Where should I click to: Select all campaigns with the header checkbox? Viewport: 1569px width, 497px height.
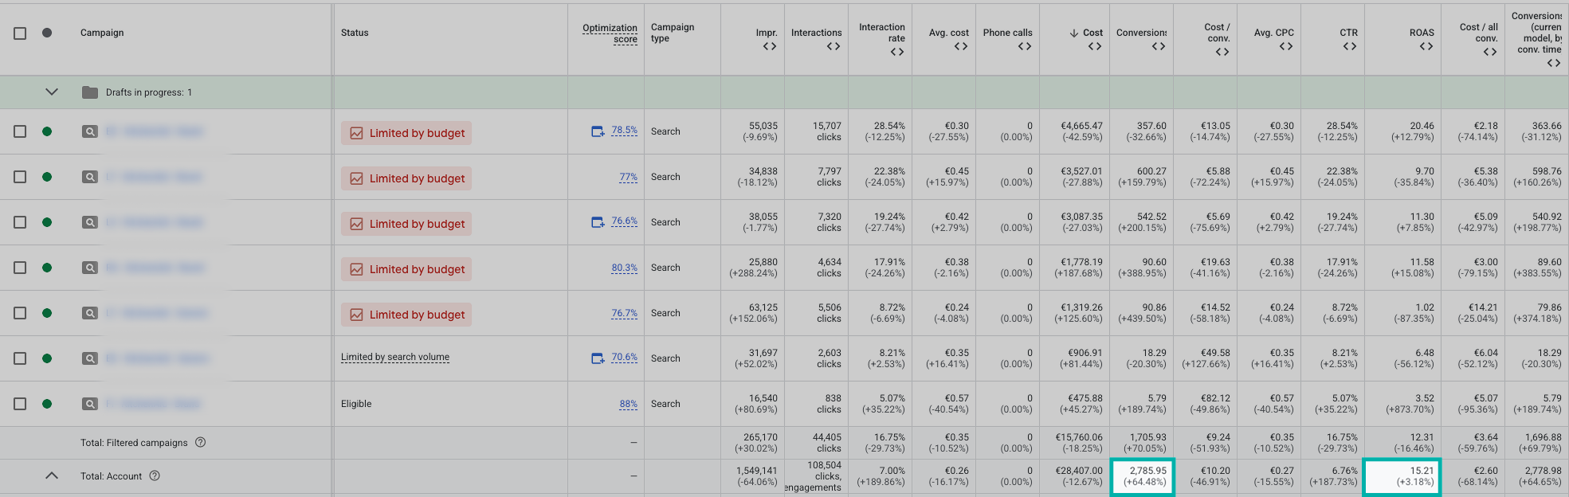[x=20, y=33]
